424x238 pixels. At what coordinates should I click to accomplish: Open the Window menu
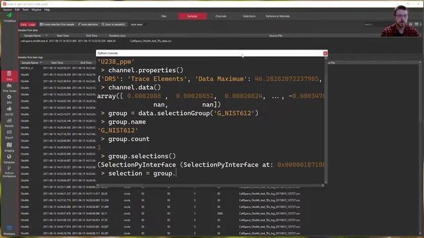(x=36, y=10)
